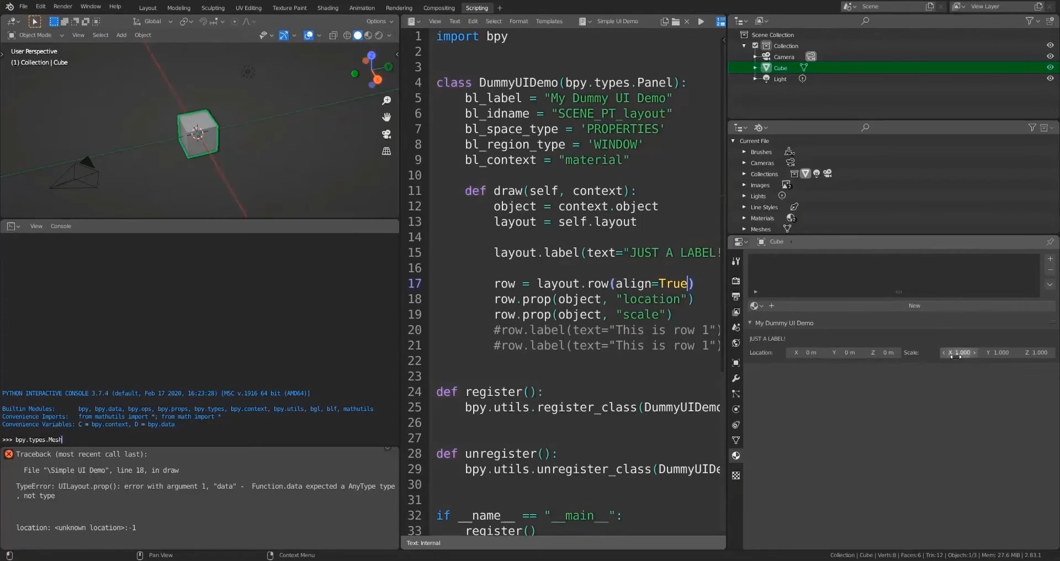Open the Render properties tab icon
The image size is (1060, 561).
click(735, 281)
